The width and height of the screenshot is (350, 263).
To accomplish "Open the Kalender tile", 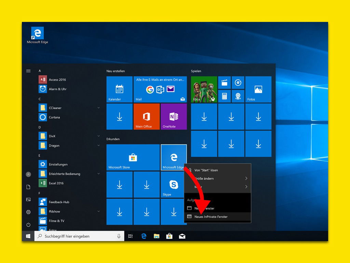I will pyautogui.click(x=119, y=89).
